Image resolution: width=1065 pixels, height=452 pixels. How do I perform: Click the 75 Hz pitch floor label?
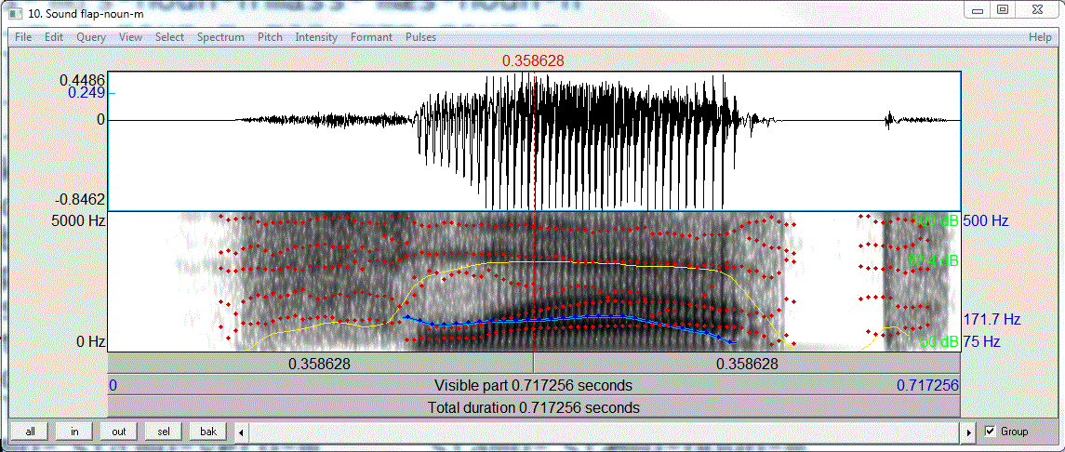point(982,342)
